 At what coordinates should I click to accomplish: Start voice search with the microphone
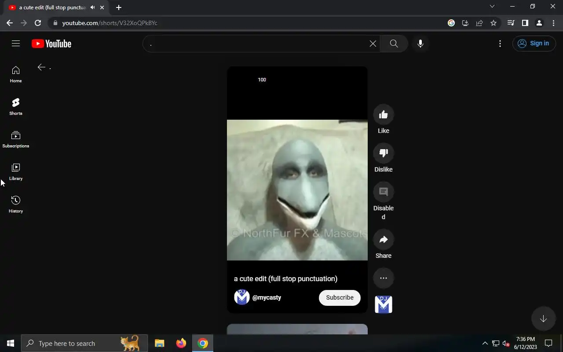[x=420, y=44]
